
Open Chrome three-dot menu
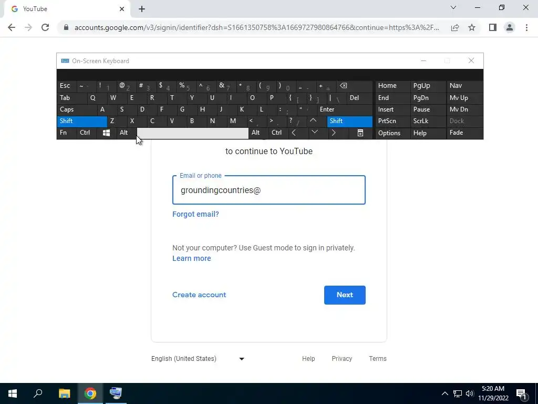point(526,27)
